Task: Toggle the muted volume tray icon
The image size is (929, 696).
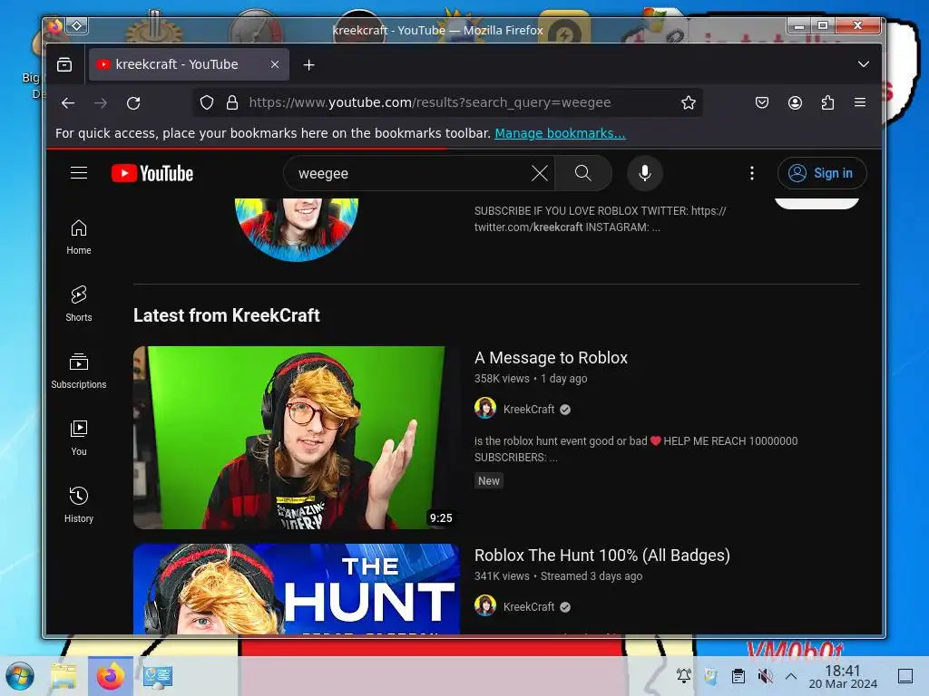Action: pyautogui.click(x=765, y=676)
